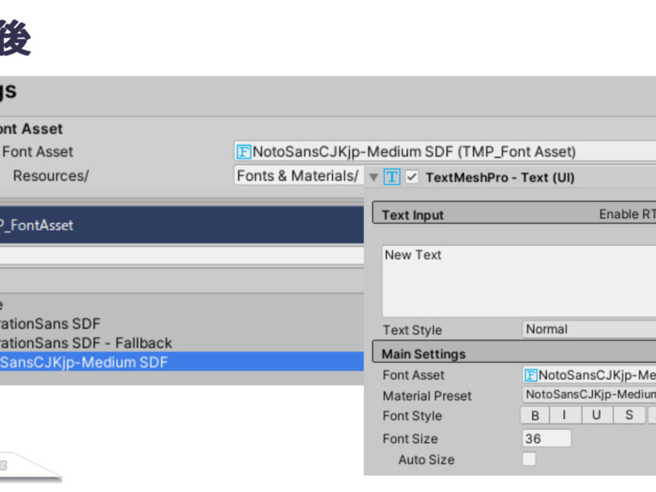Click the Font Size field showing 36
Image resolution: width=656 pixels, height=492 pixels.
click(x=546, y=438)
